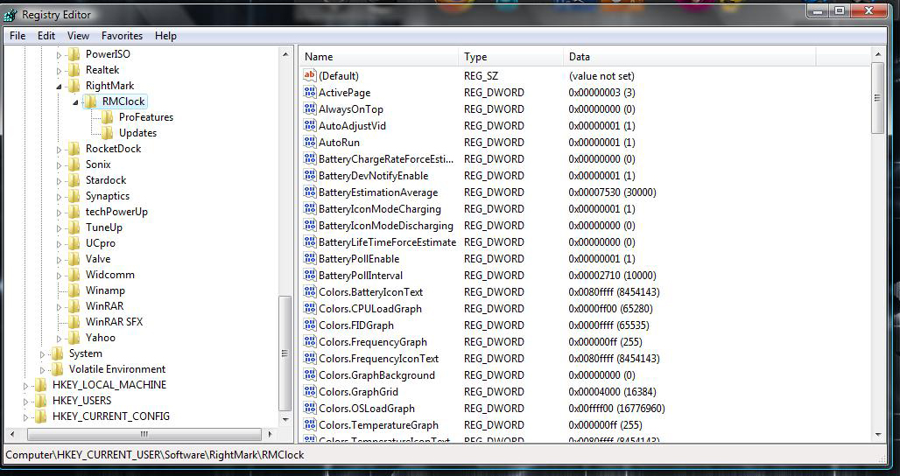The height and width of the screenshot is (476, 900).
Task: Select the Colors.CPULoadGraph value
Action: (x=370, y=309)
